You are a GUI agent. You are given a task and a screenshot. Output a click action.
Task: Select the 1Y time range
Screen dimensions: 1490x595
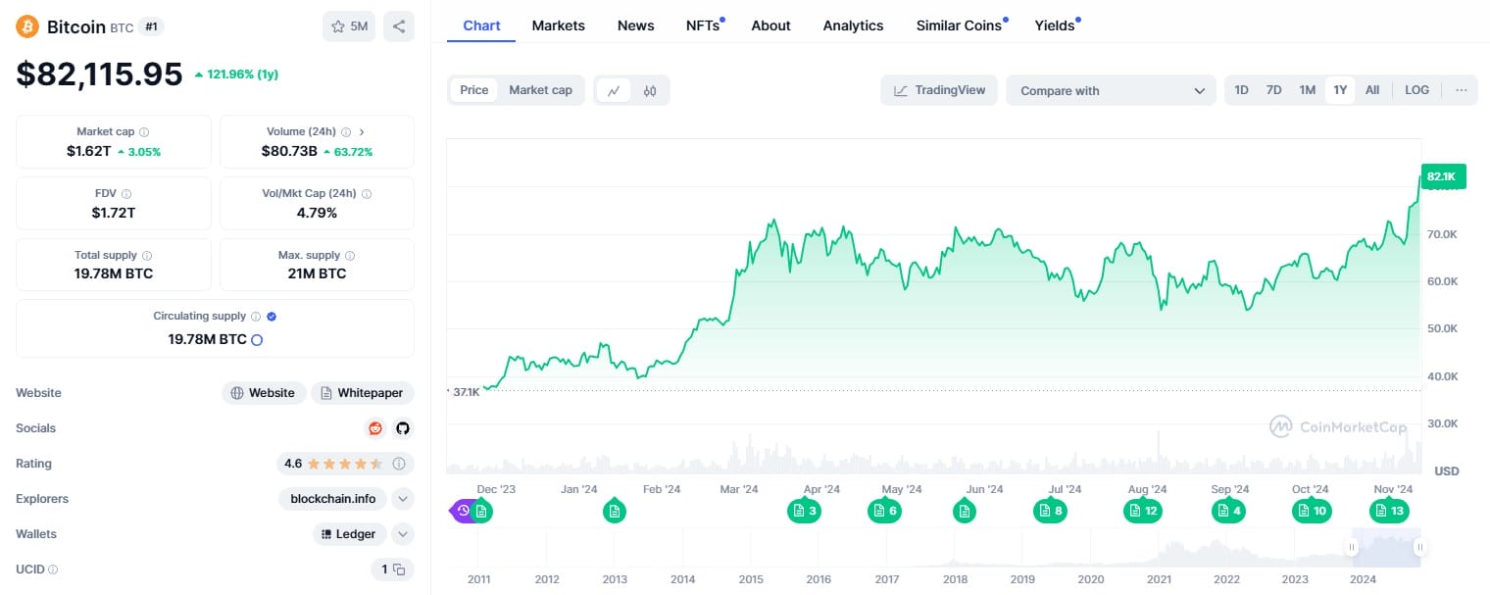pos(1340,90)
